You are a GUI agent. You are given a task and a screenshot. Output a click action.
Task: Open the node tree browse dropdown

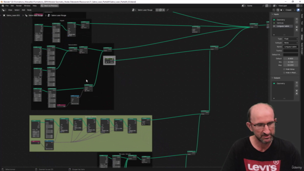pos(134,10)
